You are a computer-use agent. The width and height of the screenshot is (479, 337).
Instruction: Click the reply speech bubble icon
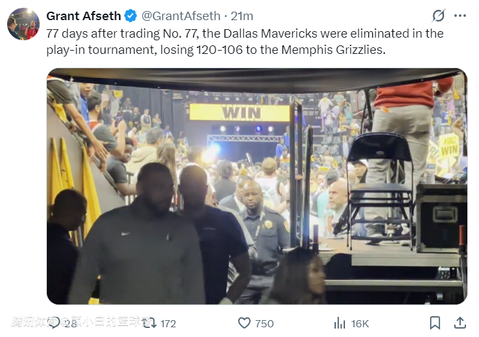(x=55, y=323)
